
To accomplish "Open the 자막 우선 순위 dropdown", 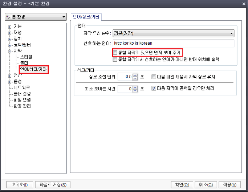I will [173, 33].
